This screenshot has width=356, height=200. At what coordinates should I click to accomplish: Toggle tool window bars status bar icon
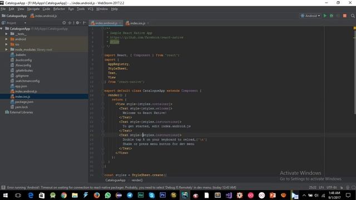point(3,188)
